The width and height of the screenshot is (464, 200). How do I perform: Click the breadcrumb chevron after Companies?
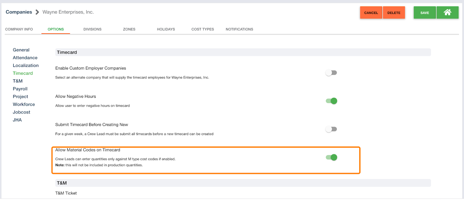point(37,12)
